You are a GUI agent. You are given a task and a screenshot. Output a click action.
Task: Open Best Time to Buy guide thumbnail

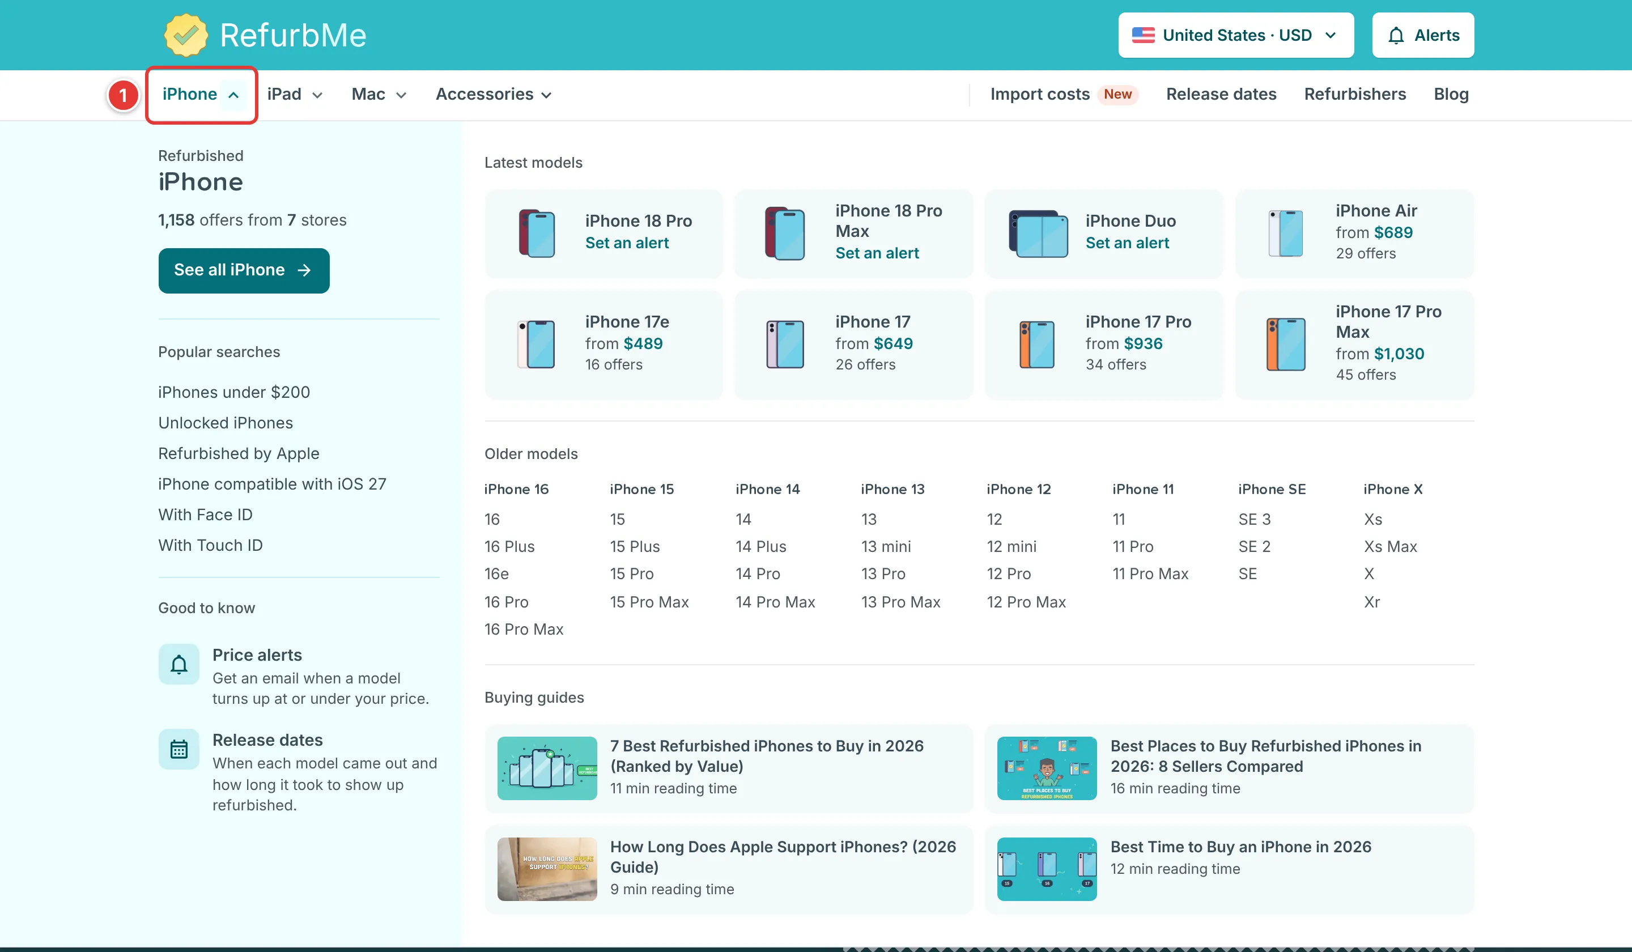(1047, 869)
